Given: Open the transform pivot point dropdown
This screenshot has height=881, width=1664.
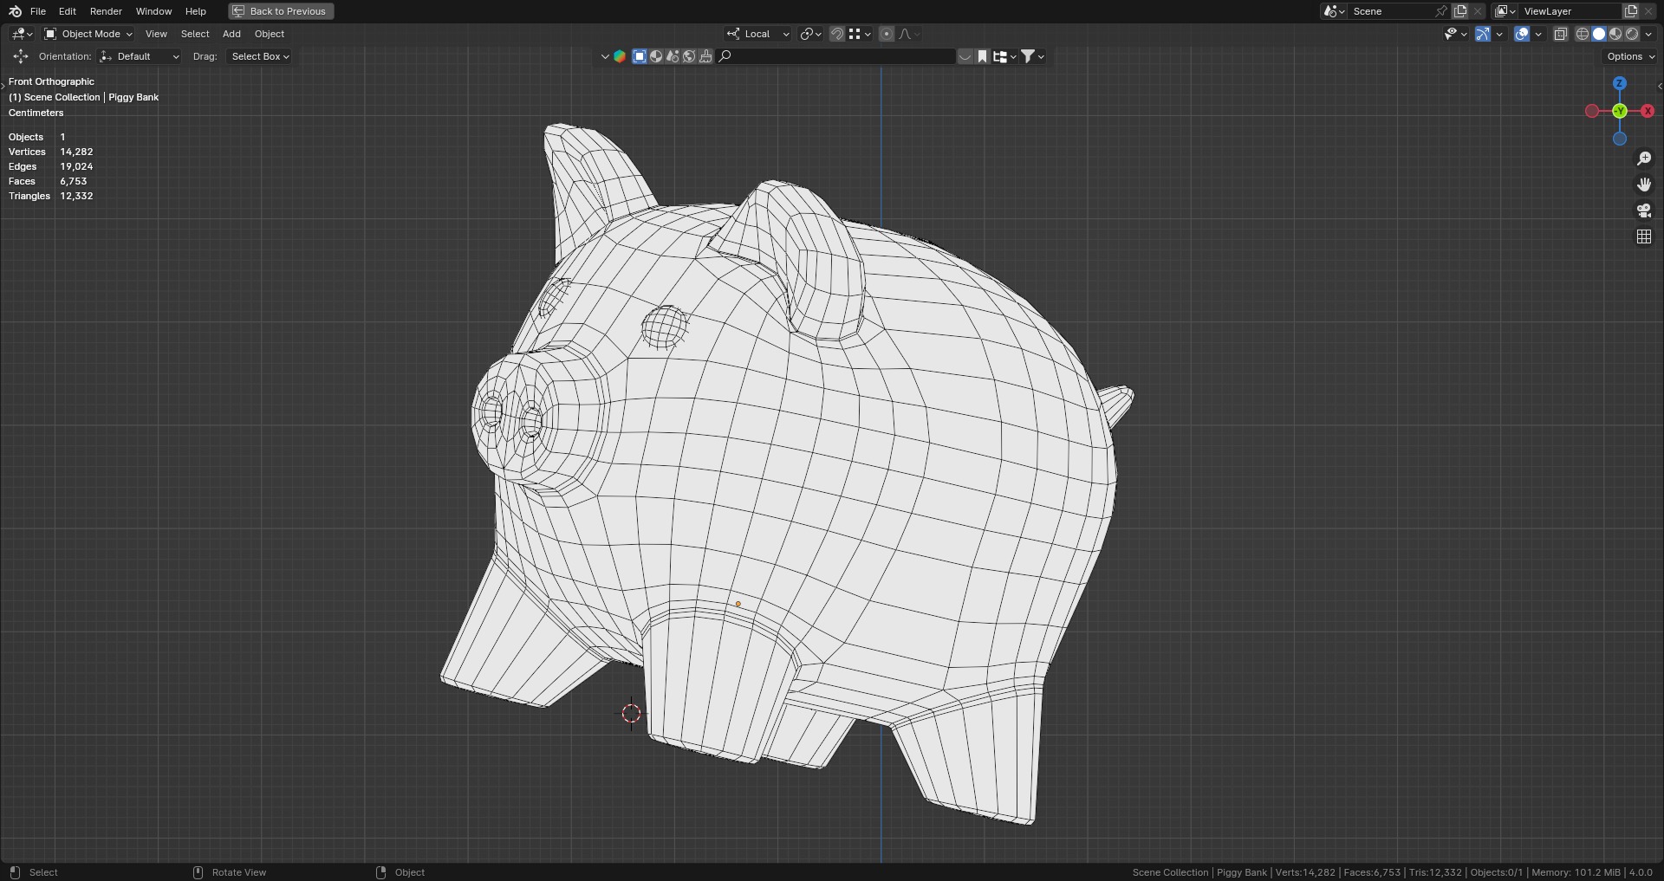Looking at the screenshot, I should click(810, 34).
